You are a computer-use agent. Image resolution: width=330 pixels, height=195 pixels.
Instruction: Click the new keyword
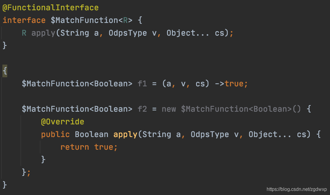[169, 109]
